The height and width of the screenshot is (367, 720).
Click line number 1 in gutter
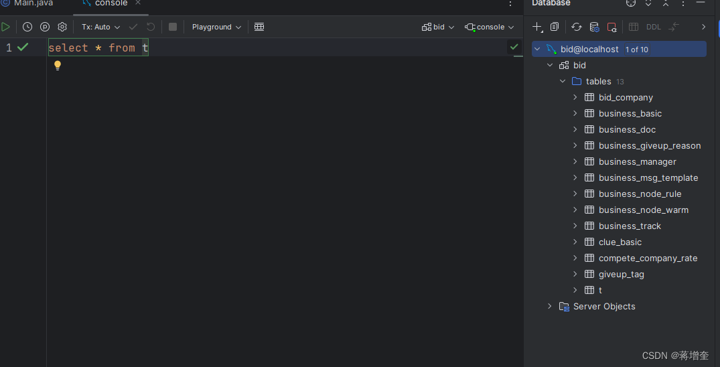9,48
